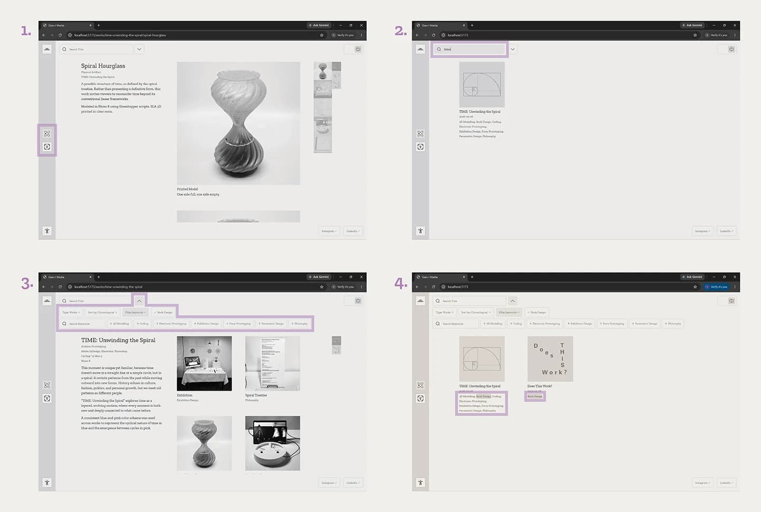Click four-petal sidebar icon in 'Does This Work?' window

[x=421, y=385]
